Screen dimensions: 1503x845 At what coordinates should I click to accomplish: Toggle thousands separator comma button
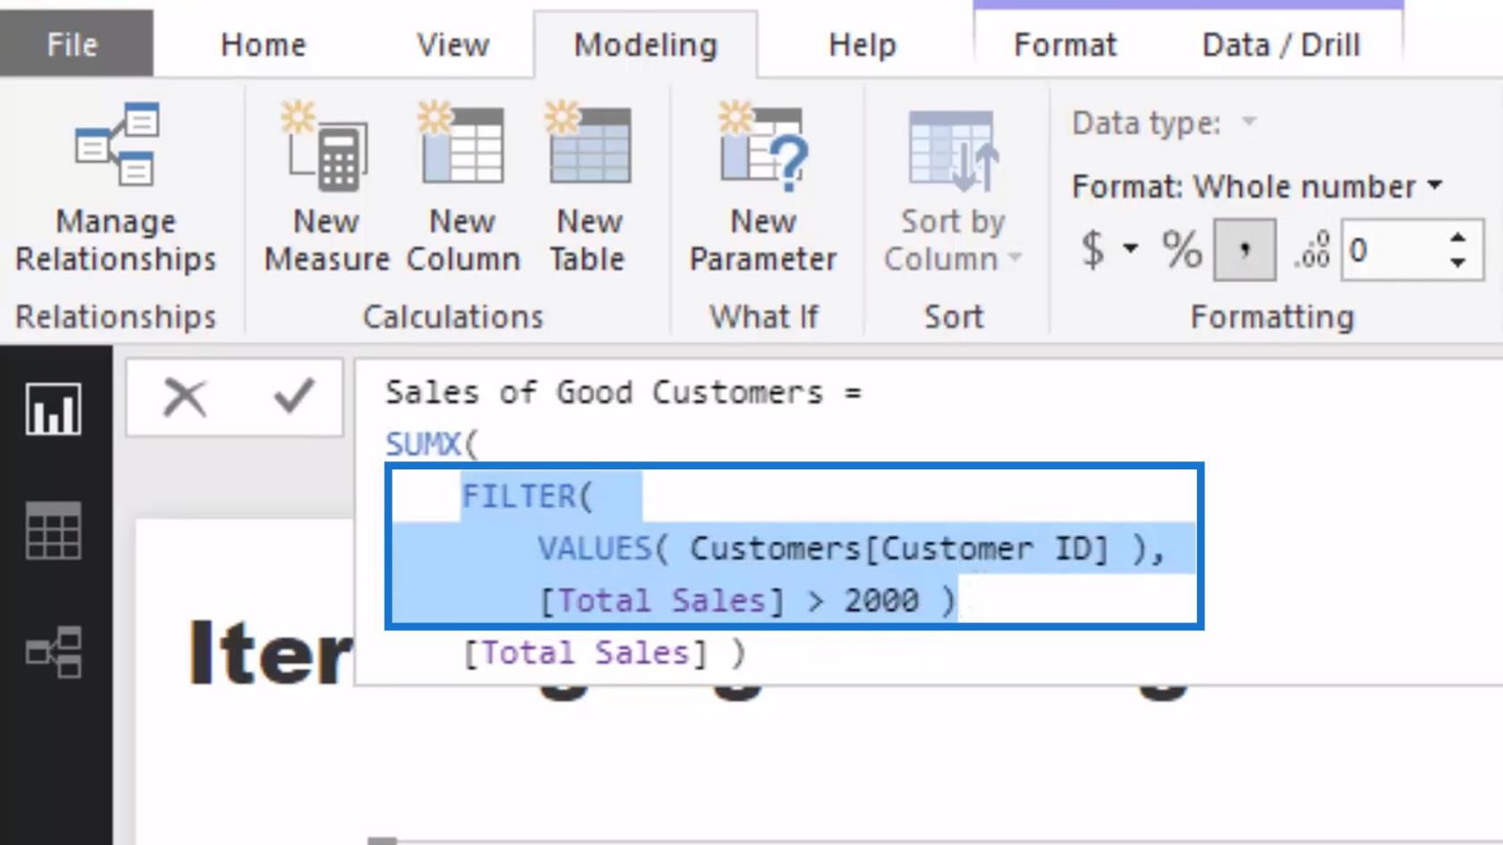tap(1244, 249)
